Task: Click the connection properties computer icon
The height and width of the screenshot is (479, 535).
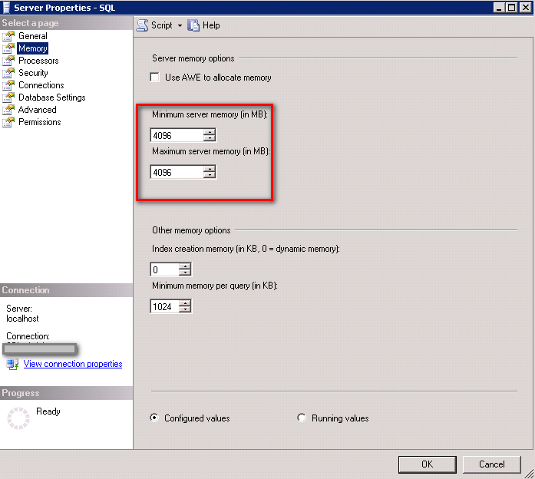Action: (12, 364)
